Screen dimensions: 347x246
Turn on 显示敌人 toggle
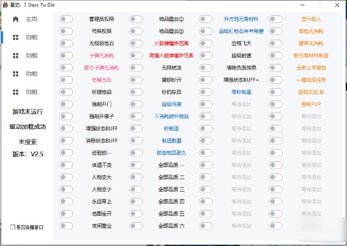(276, 19)
